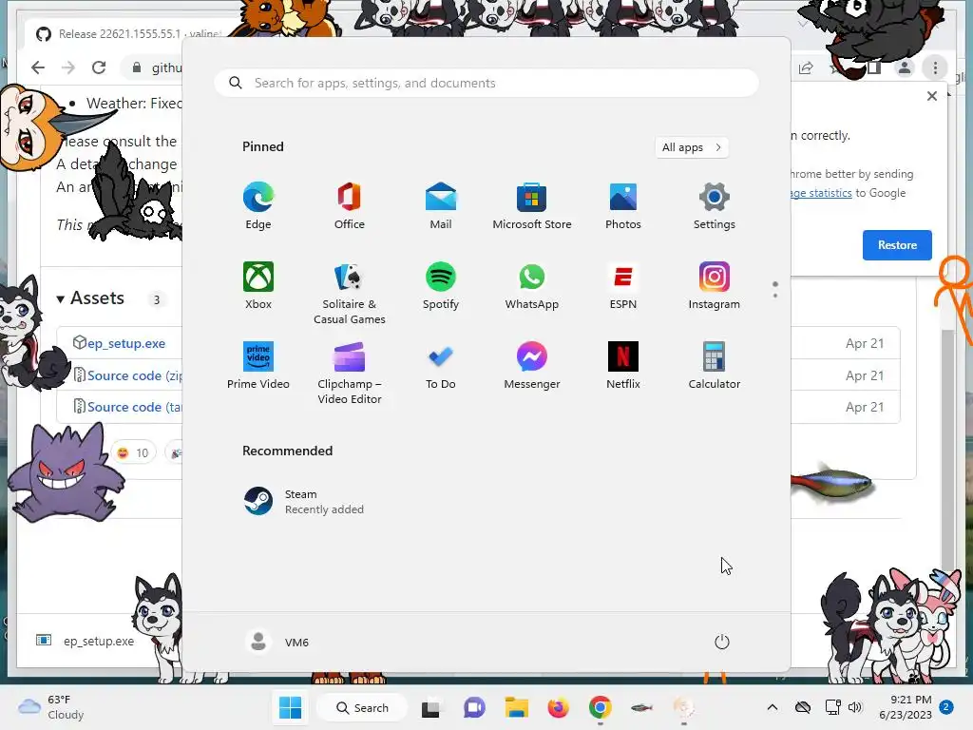
Task: Collapse the Assets section on GitHub
Action: (x=90, y=298)
